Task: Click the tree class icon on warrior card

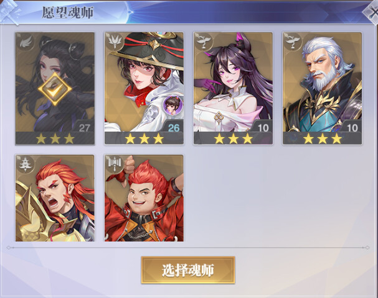Action: [x=26, y=165]
